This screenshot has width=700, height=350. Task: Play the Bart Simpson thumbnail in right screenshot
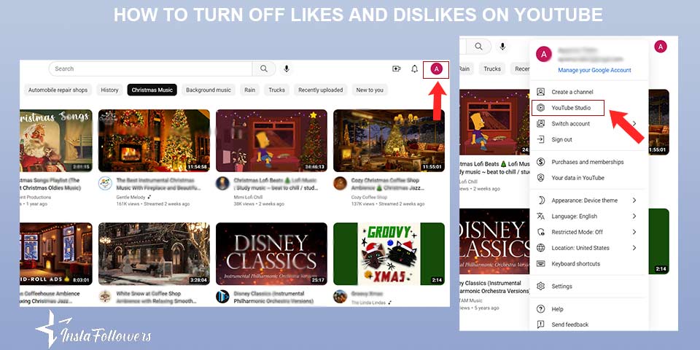click(494, 122)
